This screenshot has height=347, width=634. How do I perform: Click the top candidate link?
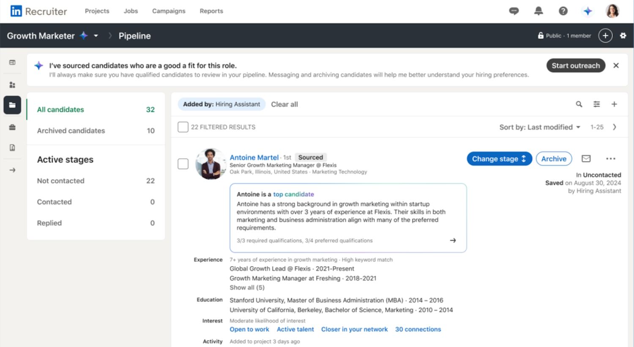[293, 194]
